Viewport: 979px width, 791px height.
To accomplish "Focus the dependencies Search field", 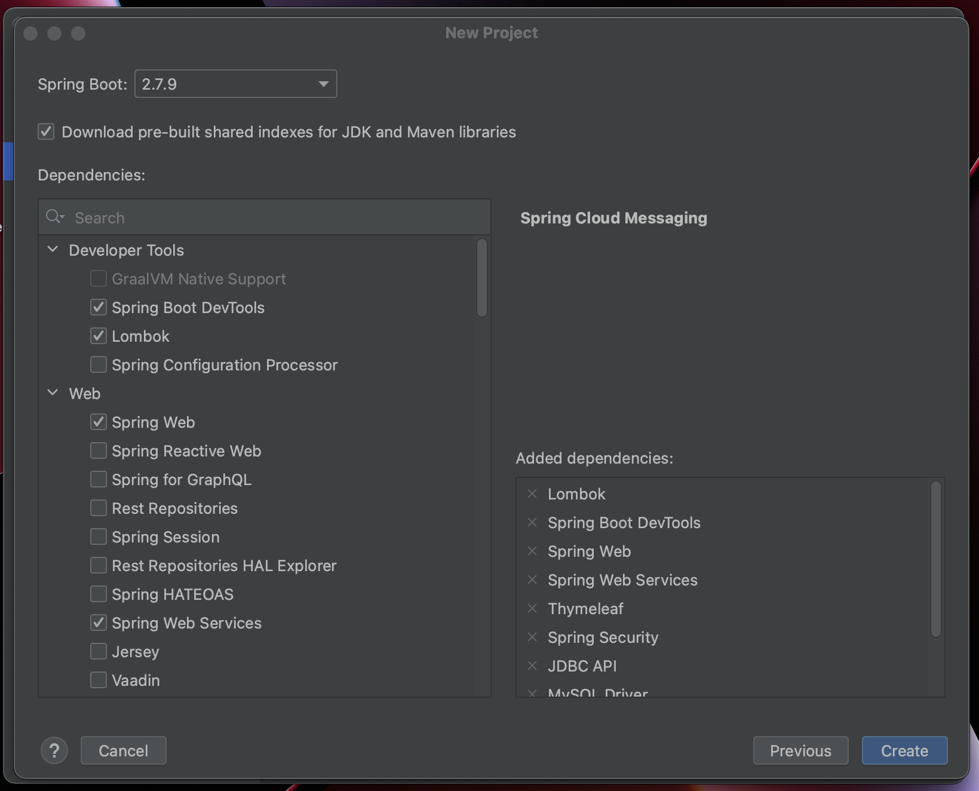I will [265, 217].
